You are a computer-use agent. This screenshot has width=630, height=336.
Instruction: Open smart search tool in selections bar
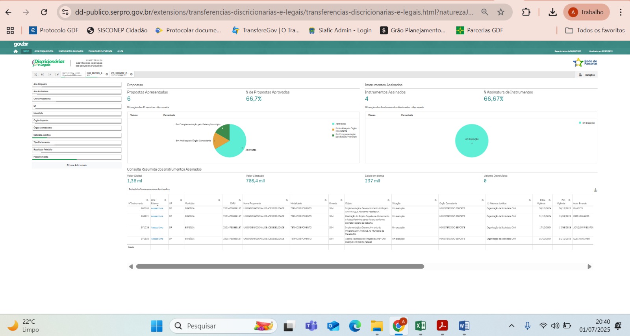(35, 74)
